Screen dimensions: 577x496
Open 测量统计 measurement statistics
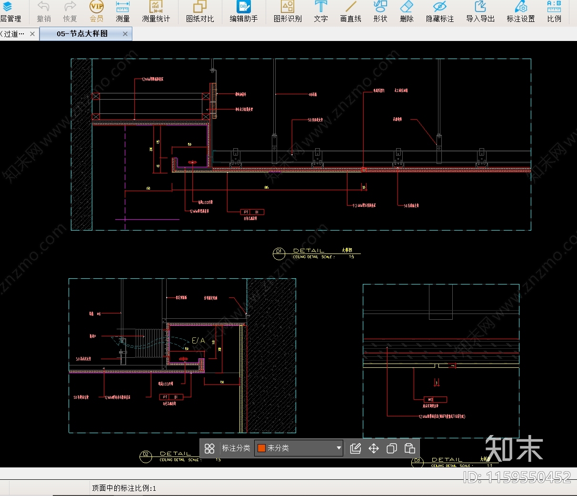click(x=156, y=12)
